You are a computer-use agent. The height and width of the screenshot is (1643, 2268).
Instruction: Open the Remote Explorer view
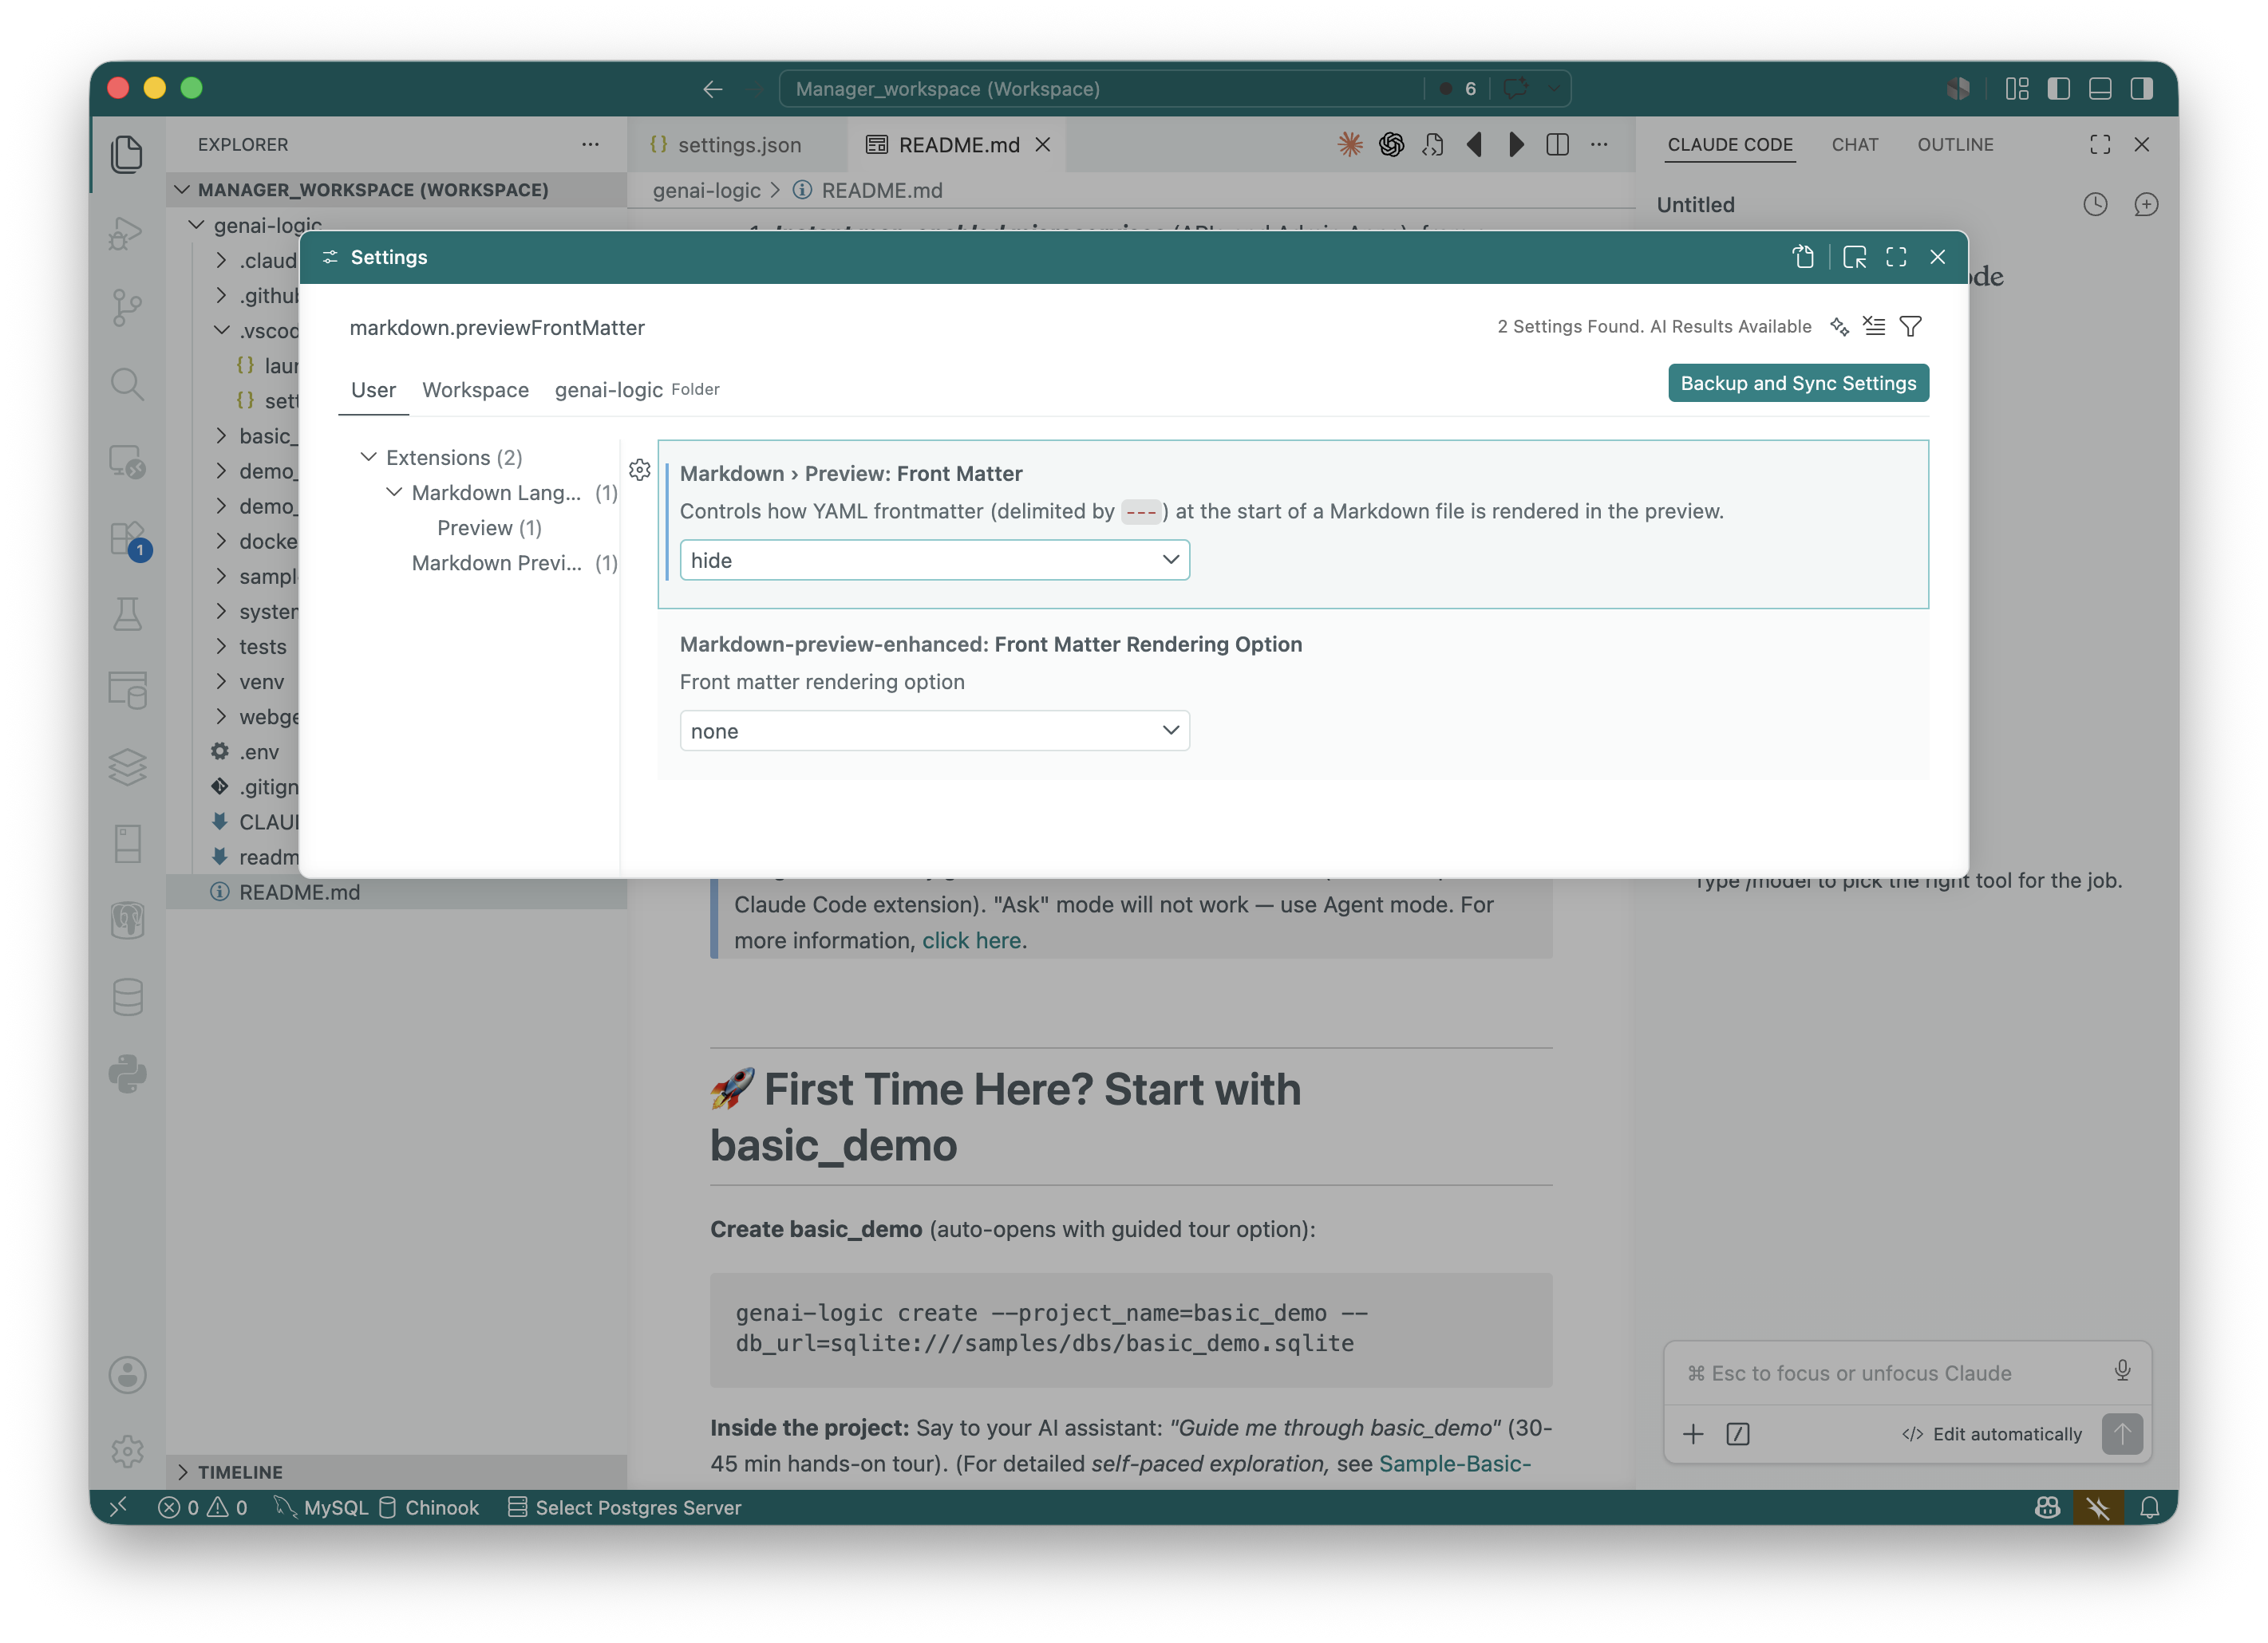[127, 462]
